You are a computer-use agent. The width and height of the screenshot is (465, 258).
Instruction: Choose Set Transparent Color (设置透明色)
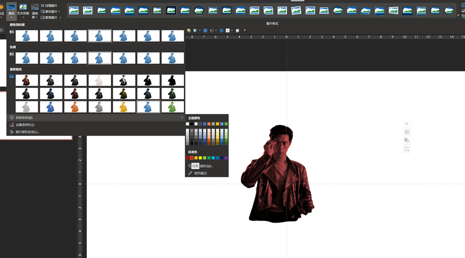point(25,125)
